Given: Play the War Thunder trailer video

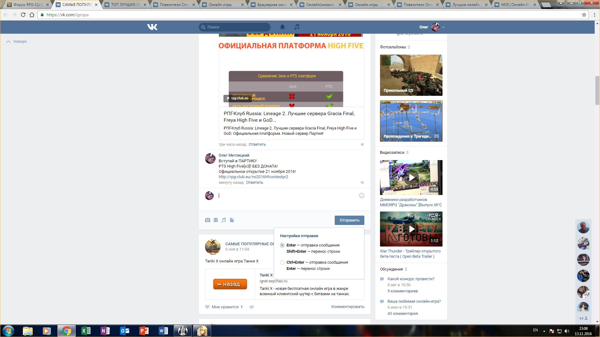Looking at the screenshot, I should [x=411, y=229].
